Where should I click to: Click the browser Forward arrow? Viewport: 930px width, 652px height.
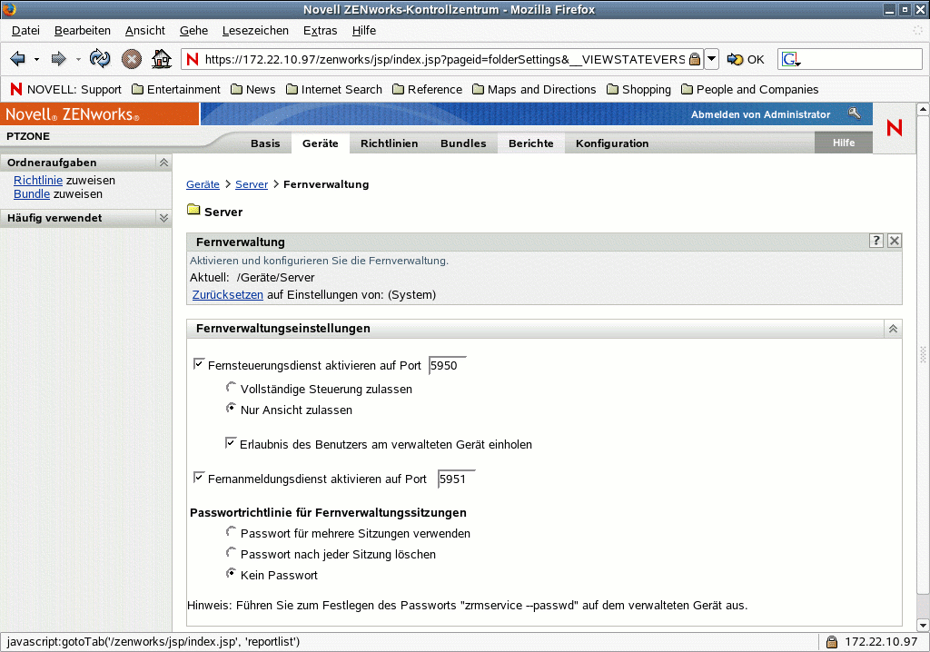[x=58, y=59]
